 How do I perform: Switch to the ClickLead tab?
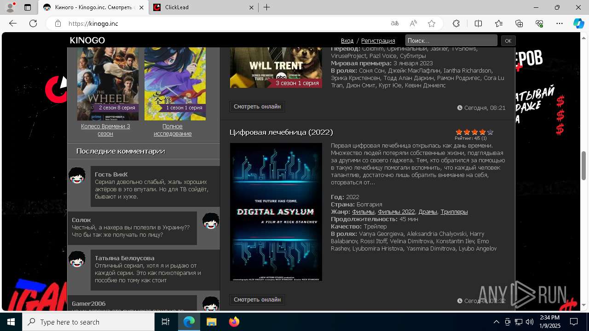click(203, 7)
